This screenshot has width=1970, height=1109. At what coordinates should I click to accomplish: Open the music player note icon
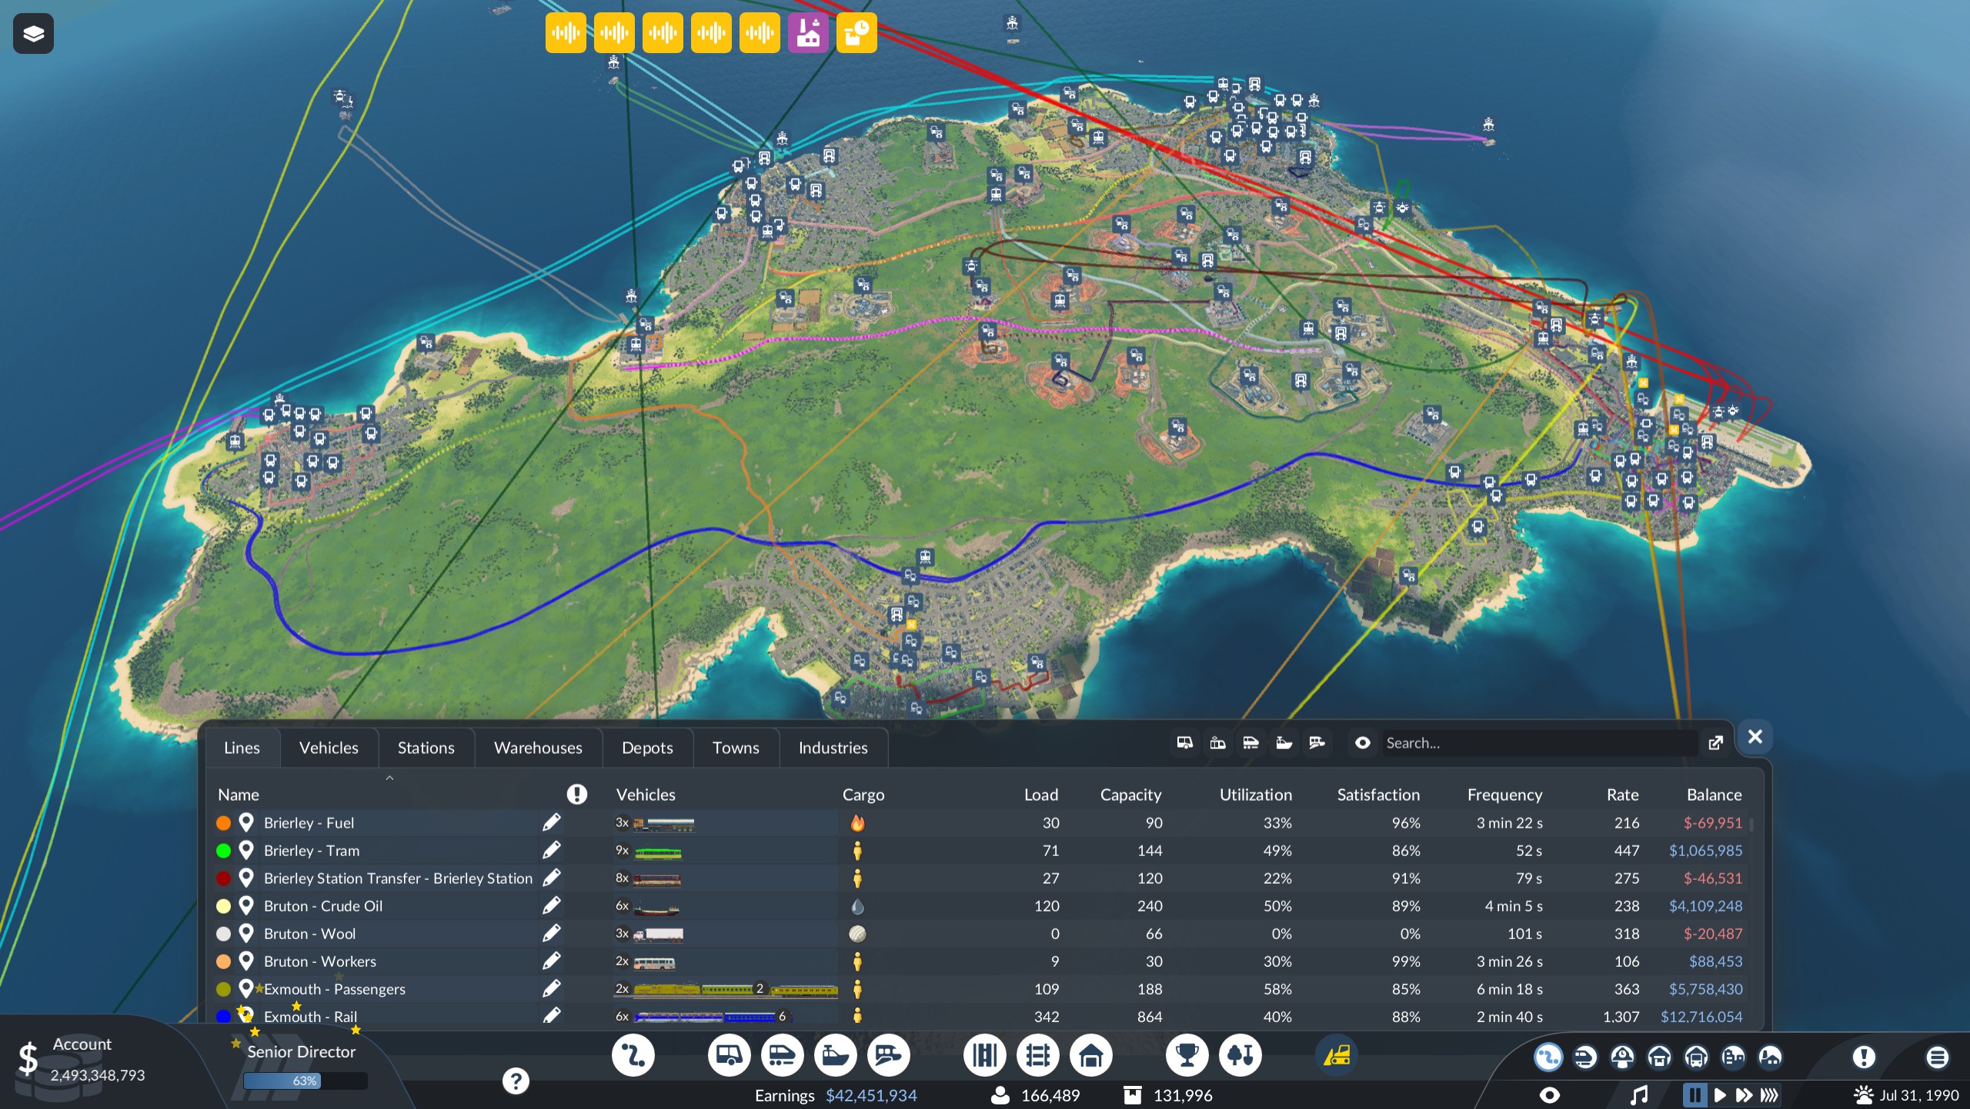(x=1638, y=1094)
